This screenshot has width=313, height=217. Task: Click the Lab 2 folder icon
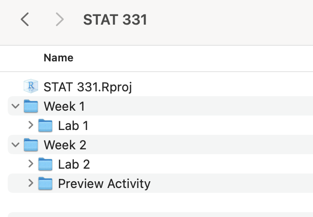(45, 164)
